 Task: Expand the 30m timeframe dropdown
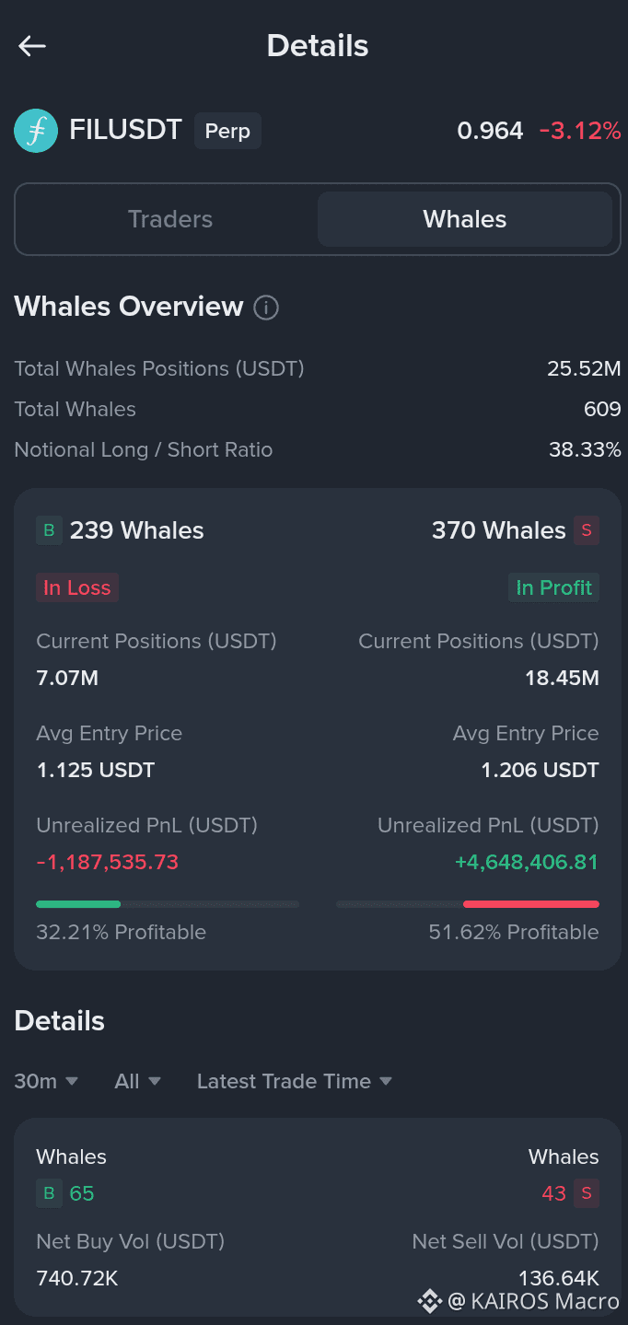46,1081
